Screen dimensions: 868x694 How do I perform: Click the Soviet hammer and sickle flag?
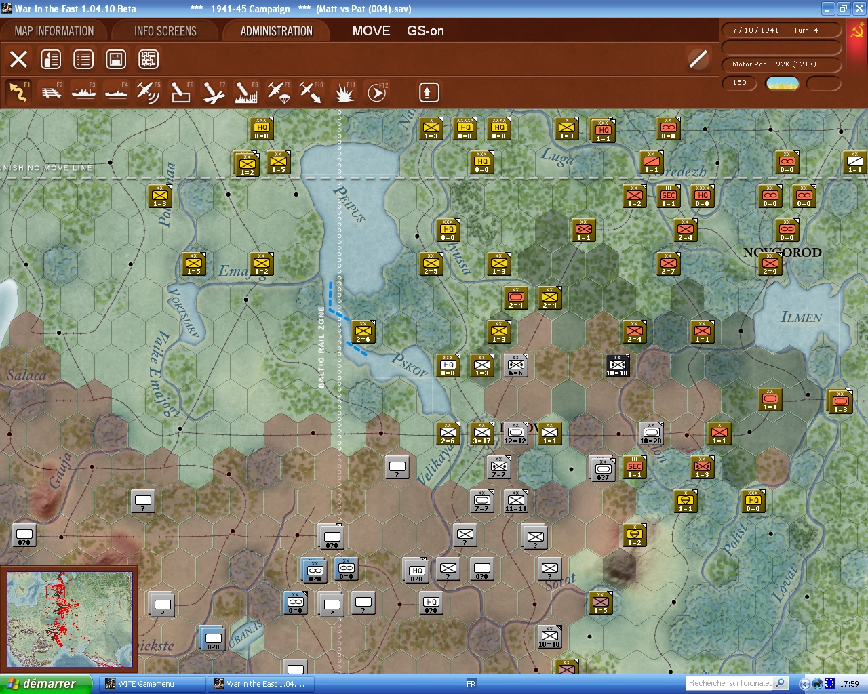(857, 31)
